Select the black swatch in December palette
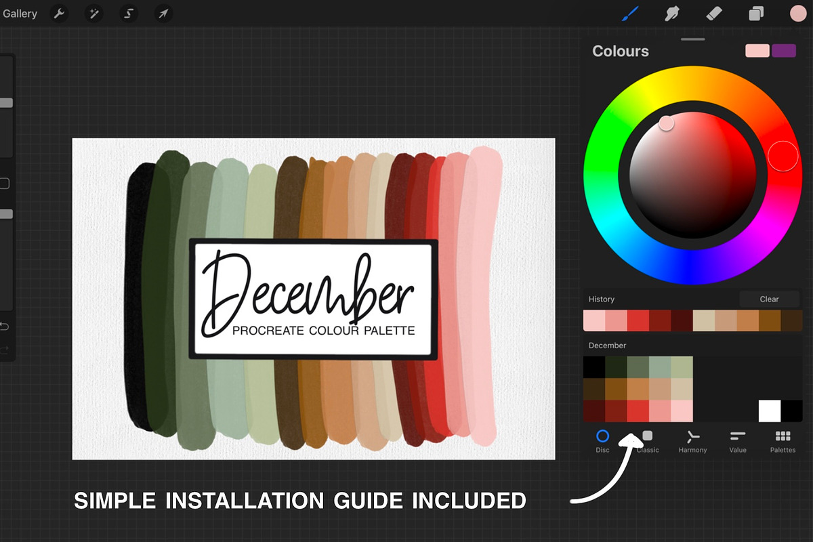Screen dimensions: 813x542 point(594,367)
